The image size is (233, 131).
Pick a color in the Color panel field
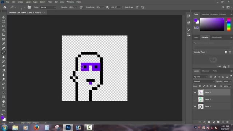212,24
